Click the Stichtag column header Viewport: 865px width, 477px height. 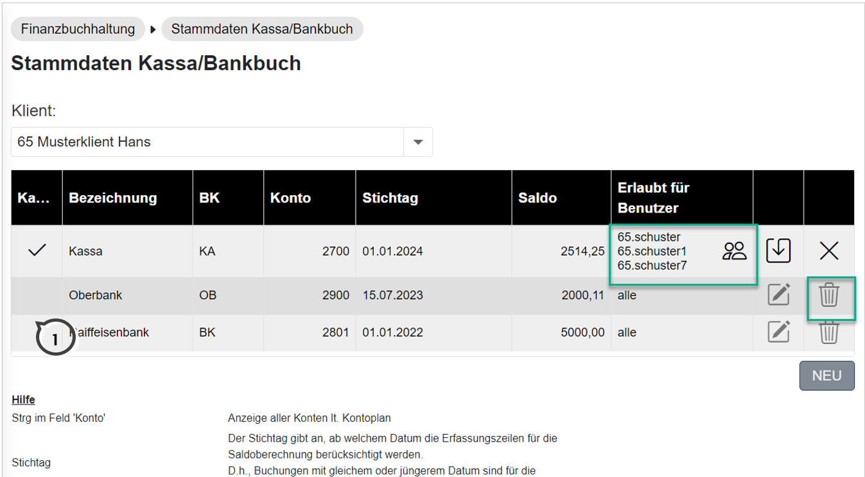click(390, 198)
